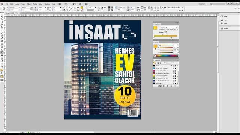The height and width of the screenshot is (135, 240).
Task: Open scale X percentage dropdown
Action: pyautogui.click(x=45, y=7)
